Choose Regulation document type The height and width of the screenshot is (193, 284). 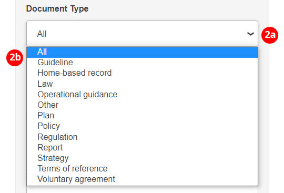(x=142, y=137)
